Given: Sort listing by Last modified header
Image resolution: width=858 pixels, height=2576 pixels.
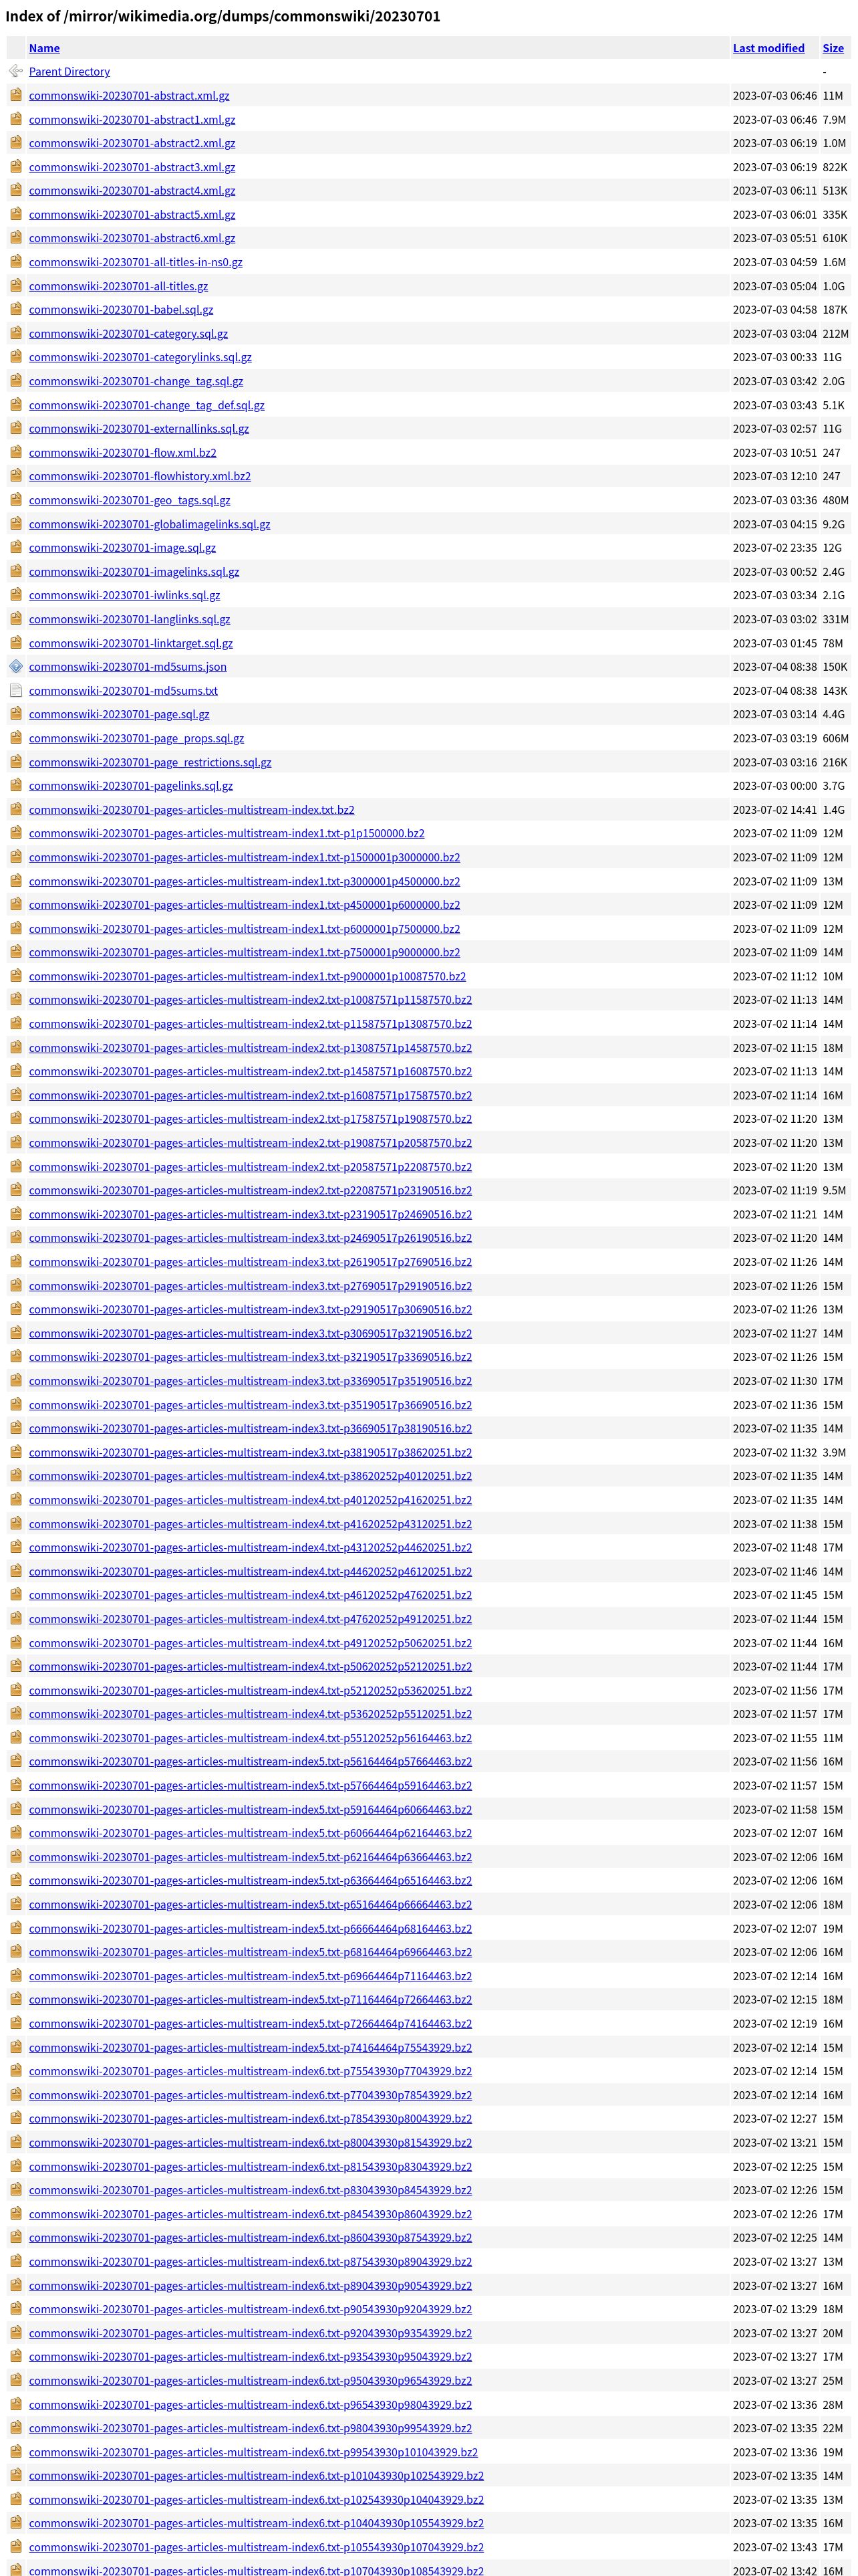Looking at the screenshot, I should pos(768,48).
